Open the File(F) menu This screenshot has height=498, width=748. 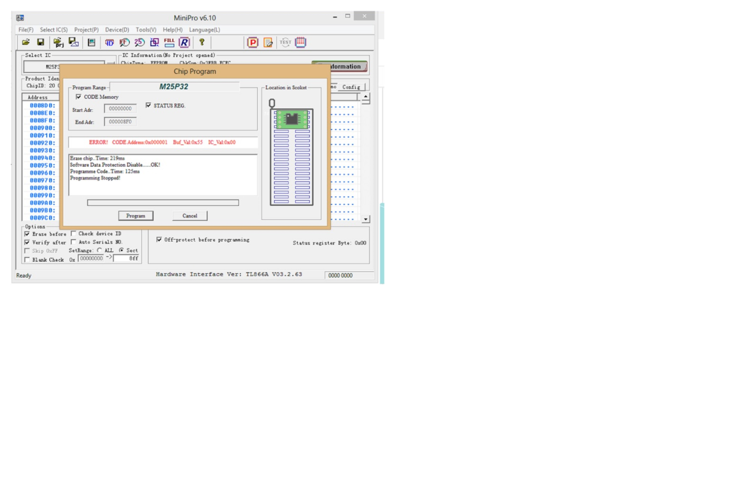point(26,30)
